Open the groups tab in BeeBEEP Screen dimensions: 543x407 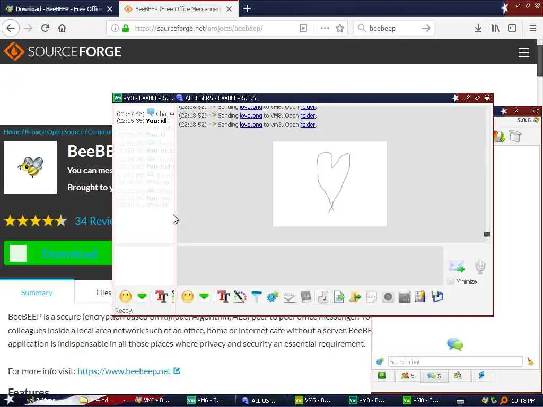458,376
